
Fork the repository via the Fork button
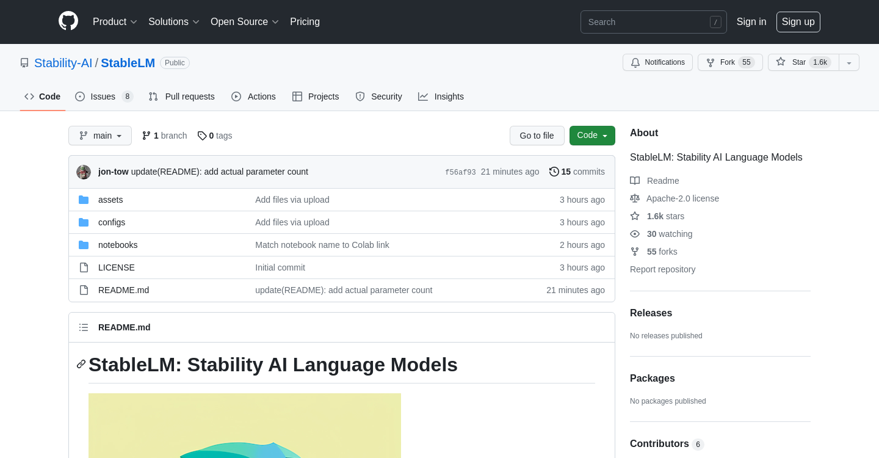point(730,62)
